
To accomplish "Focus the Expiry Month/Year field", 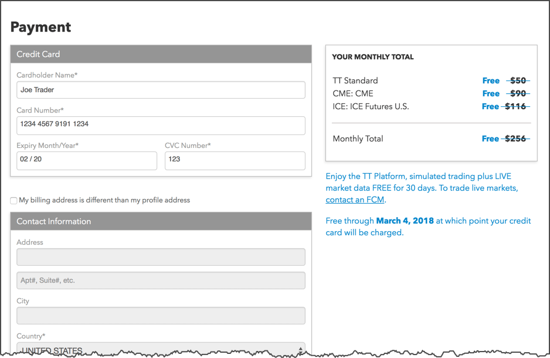I will pyautogui.click(x=87, y=160).
